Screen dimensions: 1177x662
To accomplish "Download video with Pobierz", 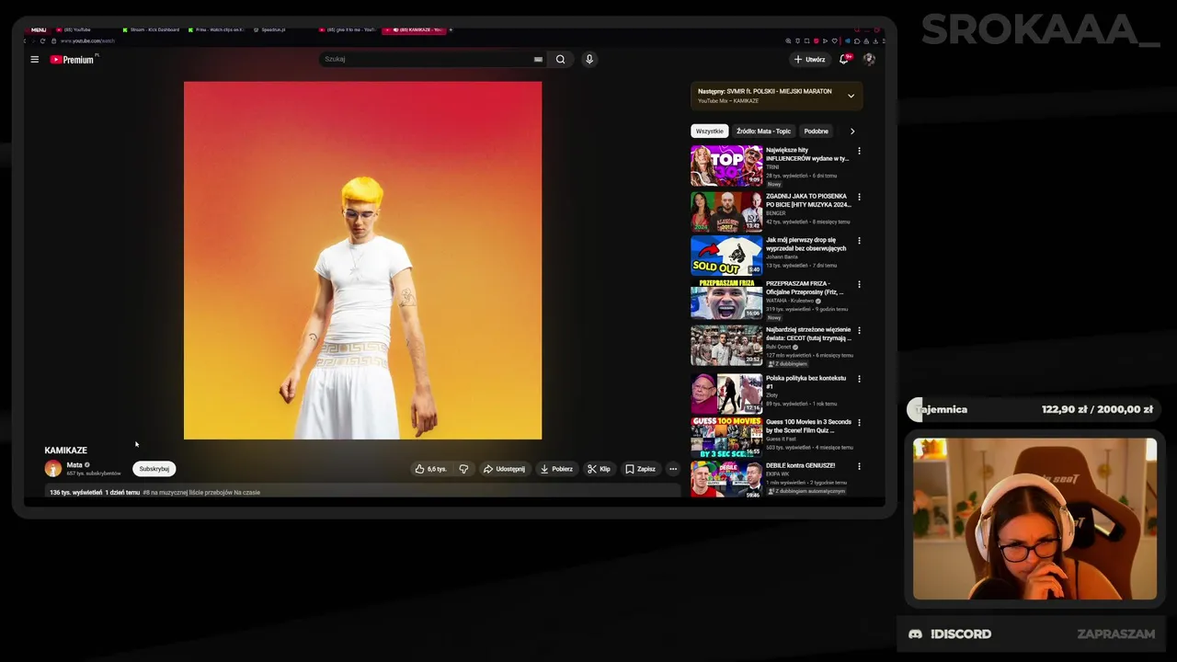I will pos(556,469).
